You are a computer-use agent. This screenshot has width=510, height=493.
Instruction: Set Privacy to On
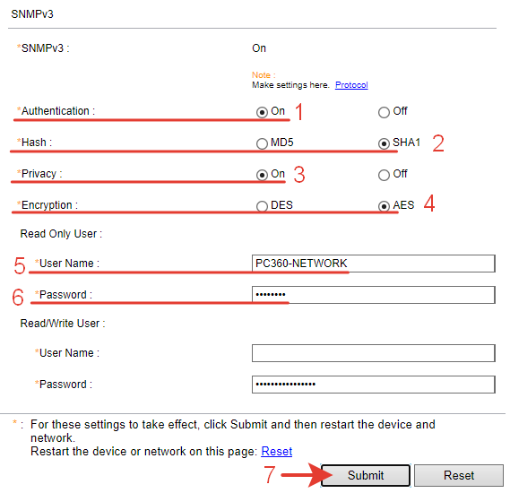262,175
